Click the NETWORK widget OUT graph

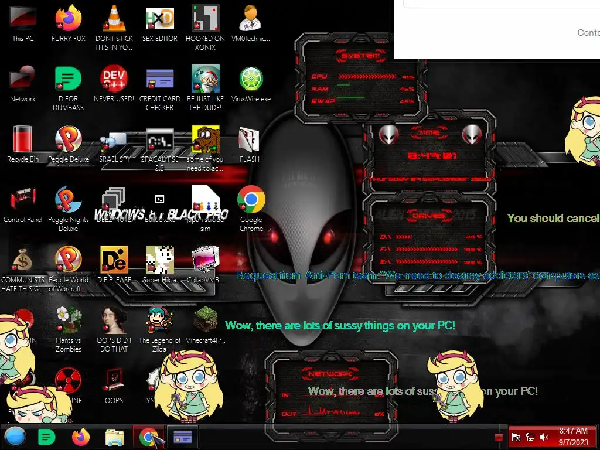(x=332, y=412)
